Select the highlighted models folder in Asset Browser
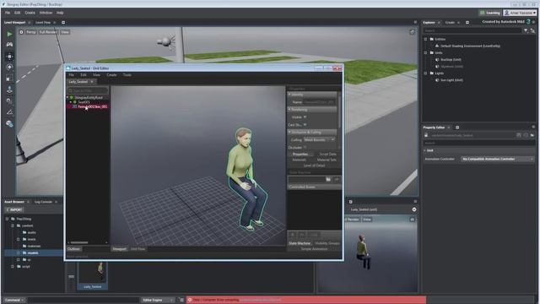 (x=33, y=252)
